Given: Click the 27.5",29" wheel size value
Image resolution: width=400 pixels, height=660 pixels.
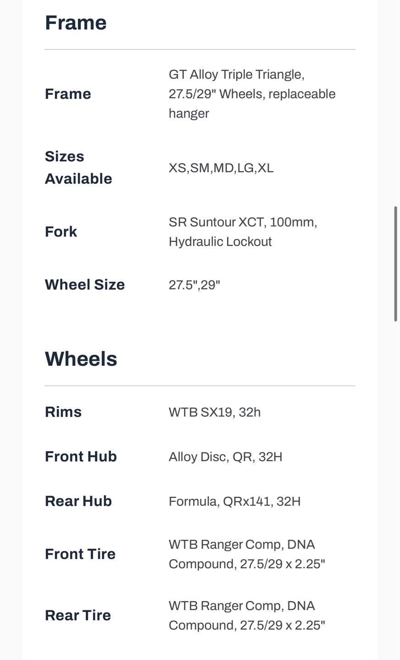Looking at the screenshot, I should coord(194,285).
